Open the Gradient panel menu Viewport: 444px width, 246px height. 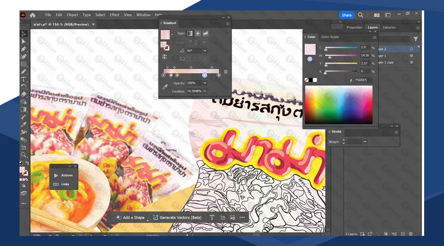pos(228,24)
